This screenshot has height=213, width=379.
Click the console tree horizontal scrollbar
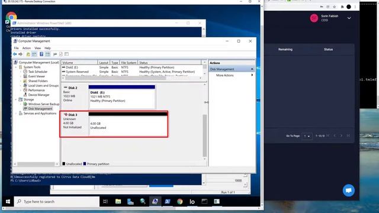coord(36,164)
